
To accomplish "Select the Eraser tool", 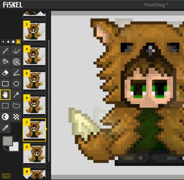I will (5, 73).
